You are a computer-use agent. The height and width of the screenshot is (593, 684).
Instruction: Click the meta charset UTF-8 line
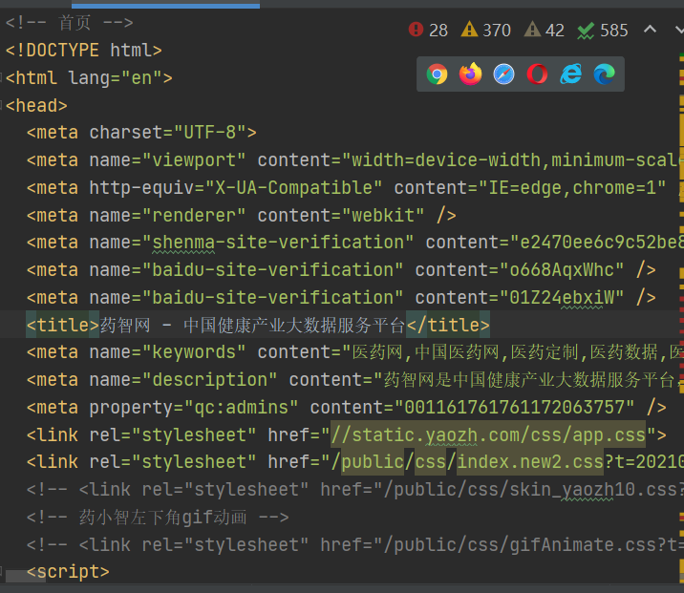pyautogui.click(x=141, y=132)
